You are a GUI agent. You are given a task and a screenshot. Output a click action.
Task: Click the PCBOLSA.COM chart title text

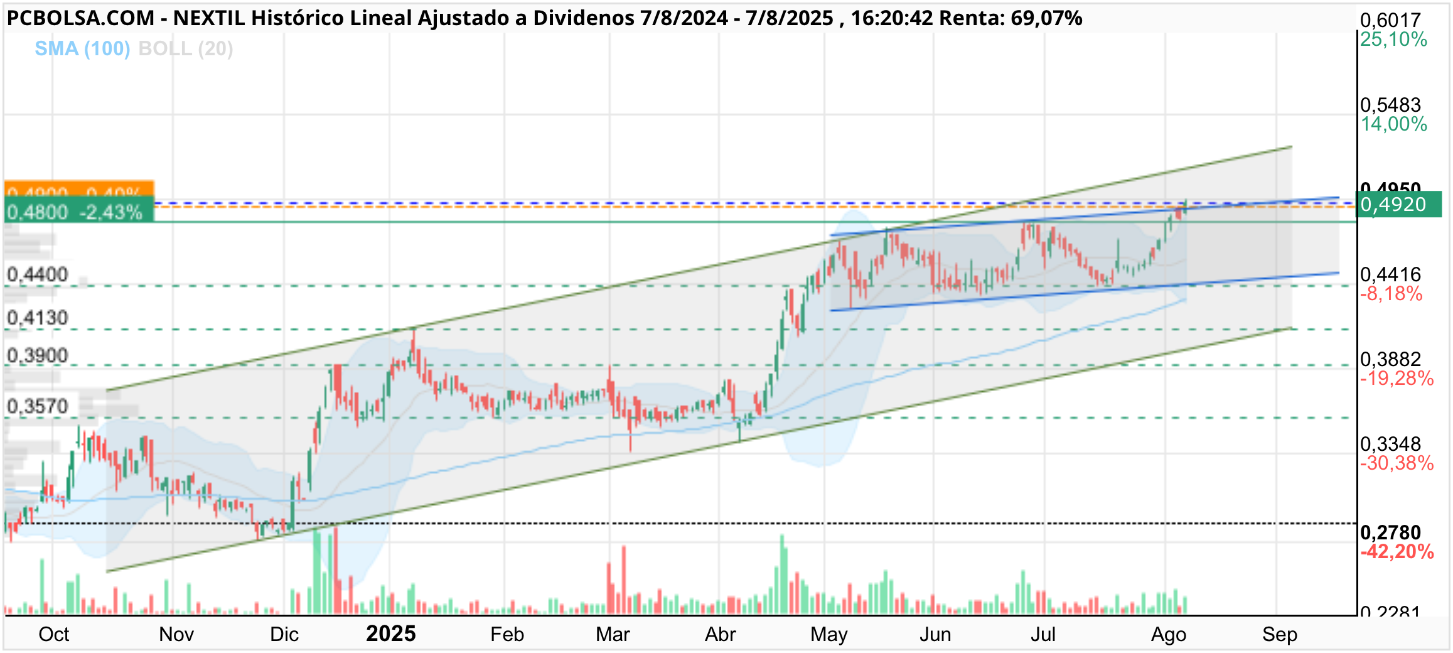pyautogui.click(x=544, y=18)
